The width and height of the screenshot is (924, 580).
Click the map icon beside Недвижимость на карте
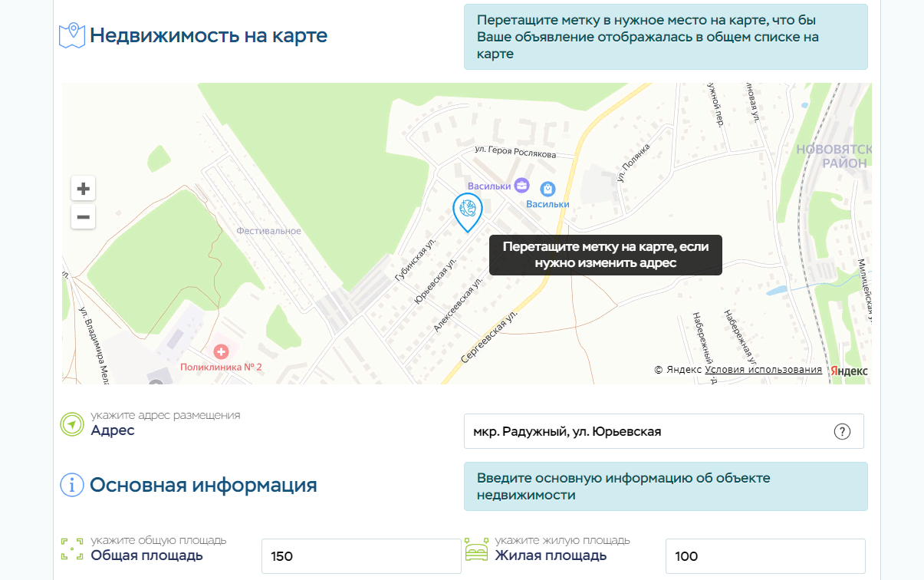coord(72,35)
